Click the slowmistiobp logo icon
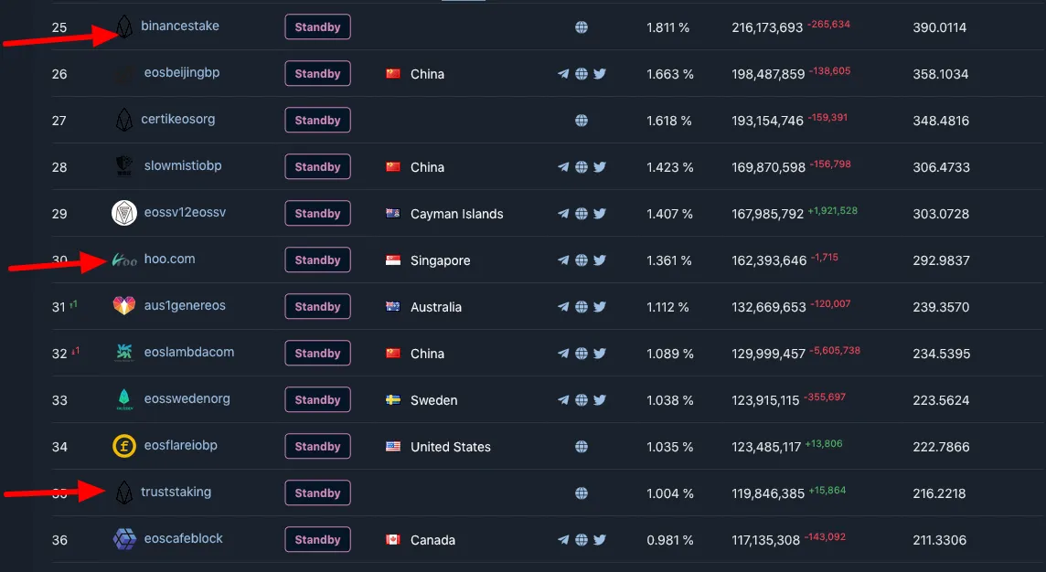The height and width of the screenshot is (572, 1046). (x=124, y=166)
